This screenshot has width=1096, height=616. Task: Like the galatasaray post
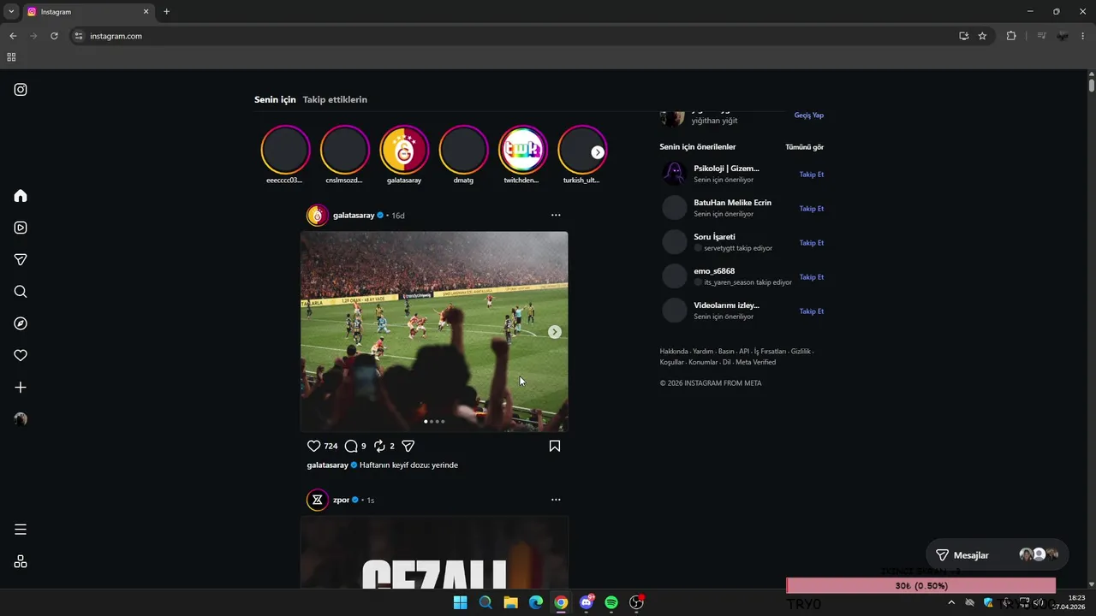(x=313, y=446)
